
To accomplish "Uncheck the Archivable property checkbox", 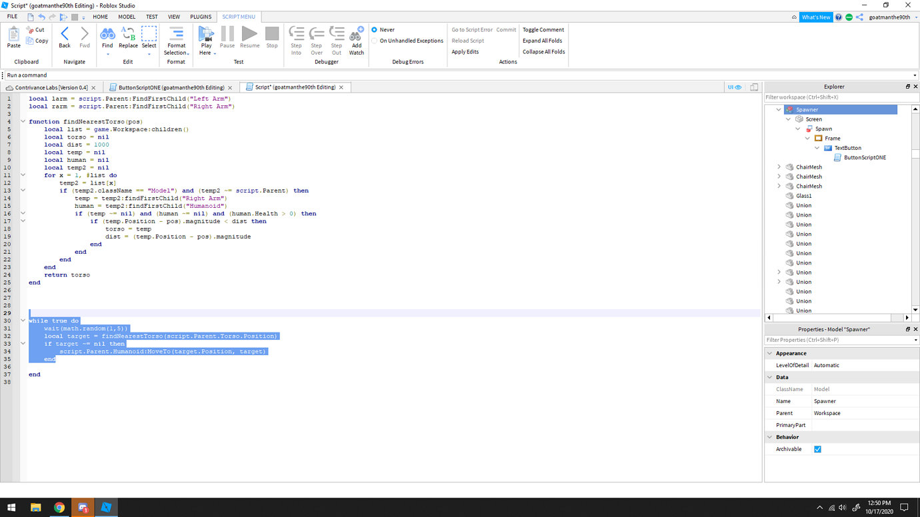I will 817,449.
